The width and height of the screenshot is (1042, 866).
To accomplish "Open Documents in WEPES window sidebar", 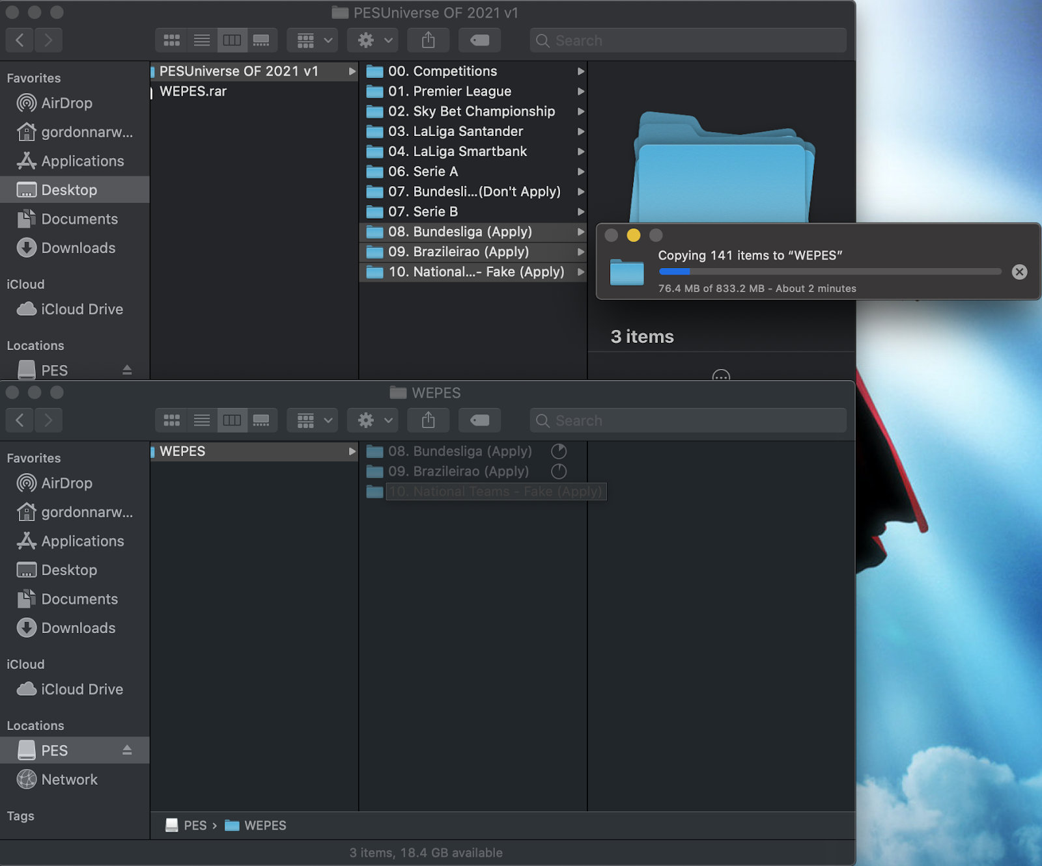I will (x=75, y=599).
